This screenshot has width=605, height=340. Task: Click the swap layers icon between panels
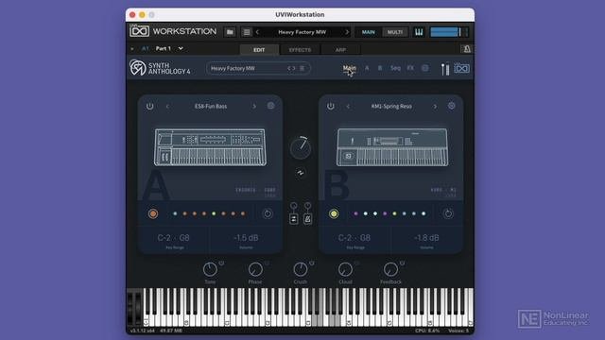tap(294, 219)
